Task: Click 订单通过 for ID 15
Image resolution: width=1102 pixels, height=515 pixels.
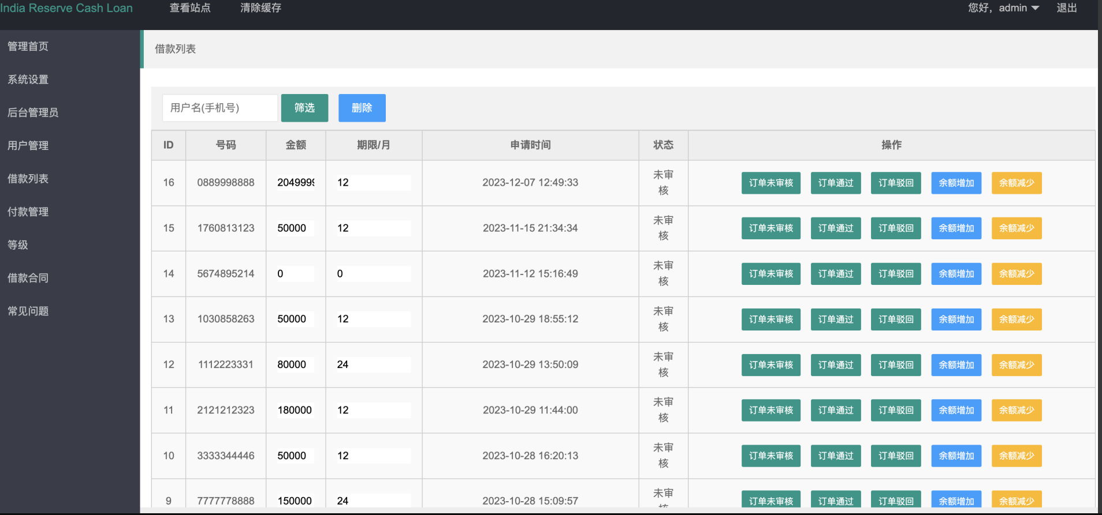Action: tap(836, 228)
